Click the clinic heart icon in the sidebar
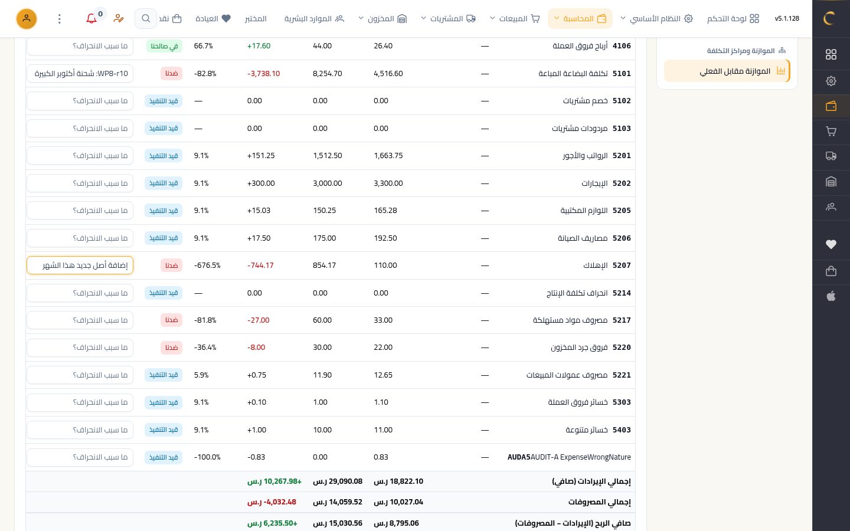850x531 pixels. pos(831,244)
